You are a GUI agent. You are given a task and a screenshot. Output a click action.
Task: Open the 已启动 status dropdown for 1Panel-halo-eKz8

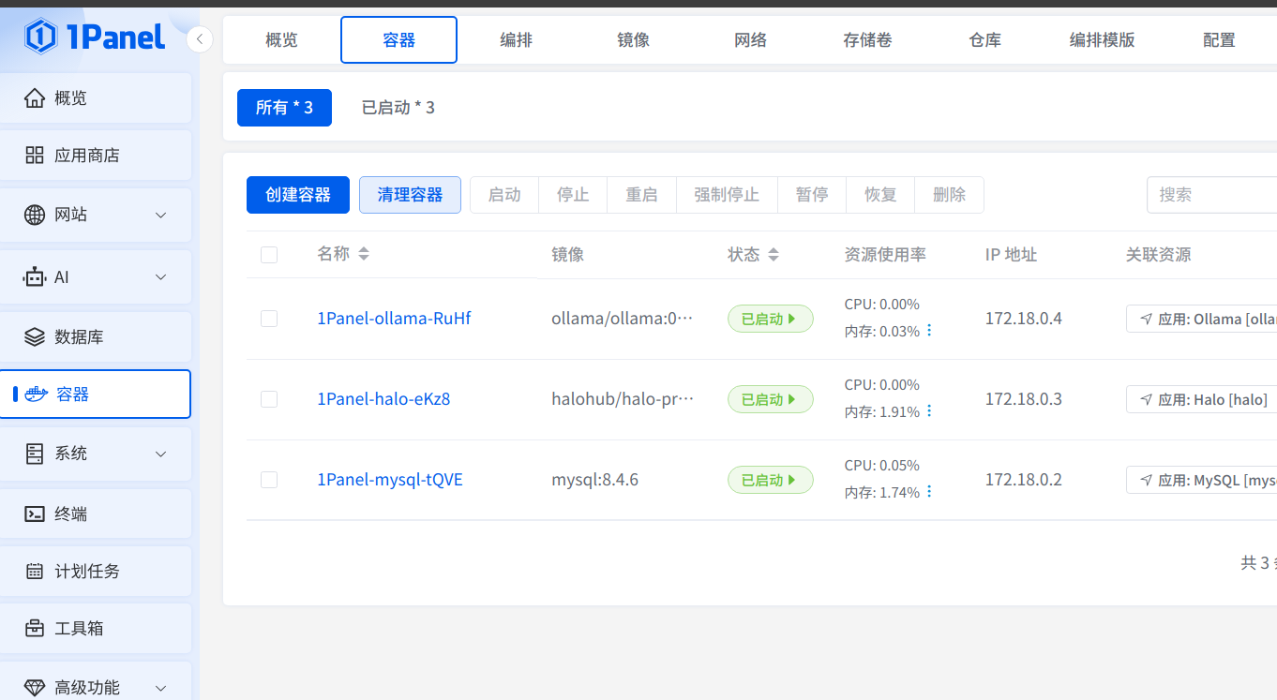pyautogui.click(x=771, y=399)
